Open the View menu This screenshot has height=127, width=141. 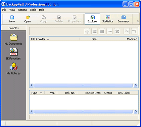[x=12, y=10]
